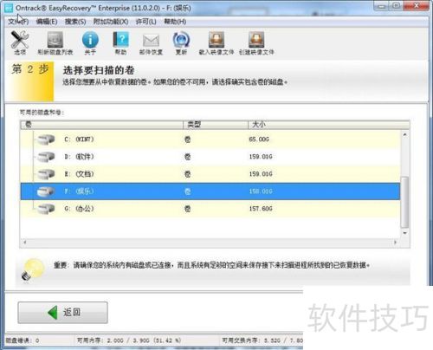This screenshot has width=433, height=350.
Task: Click the type cell of G: (办公) row
Action: coord(188,209)
